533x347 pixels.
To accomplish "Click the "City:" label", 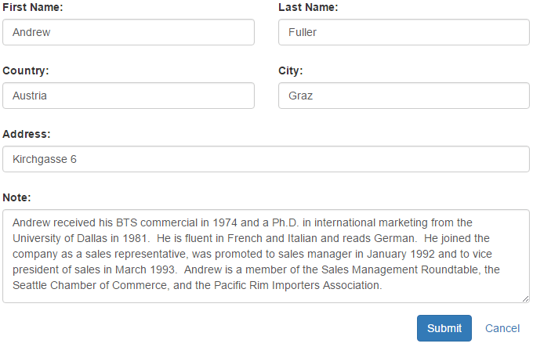I will 291,70.
